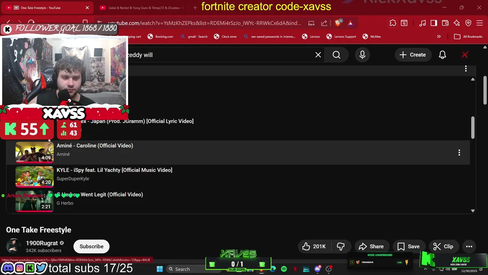Image resolution: width=488 pixels, height=275 pixels.
Task: Like the video with 201K thumbs up
Action: (314, 246)
